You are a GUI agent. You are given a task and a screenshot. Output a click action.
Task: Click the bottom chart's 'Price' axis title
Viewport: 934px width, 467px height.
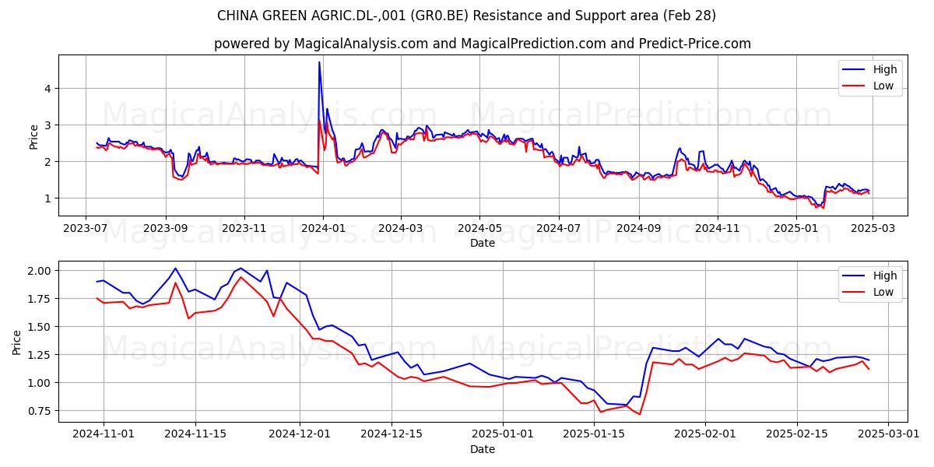click(x=17, y=342)
